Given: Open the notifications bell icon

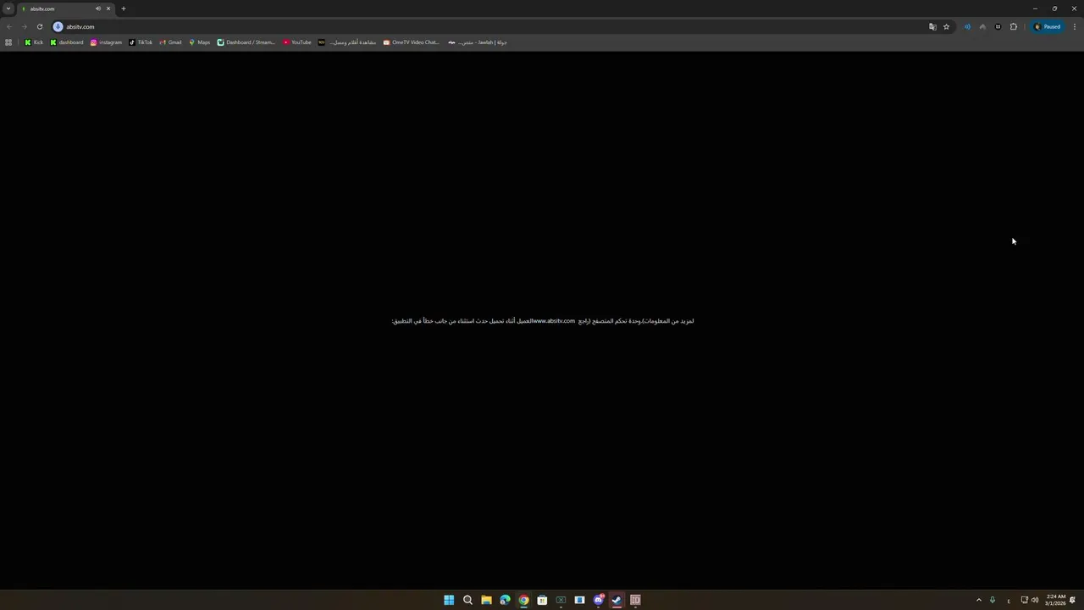Looking at the screenshot, I should click(1073, 600).
